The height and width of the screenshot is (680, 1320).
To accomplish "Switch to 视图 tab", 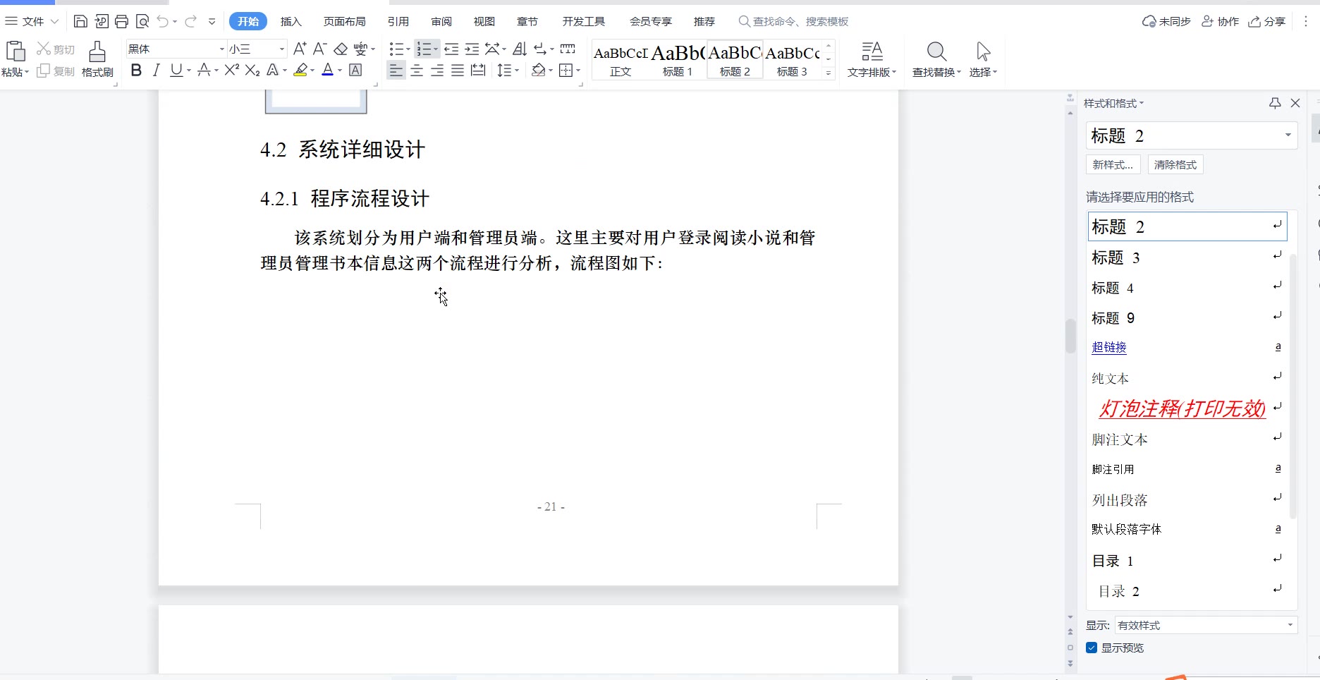I will 484,22.
